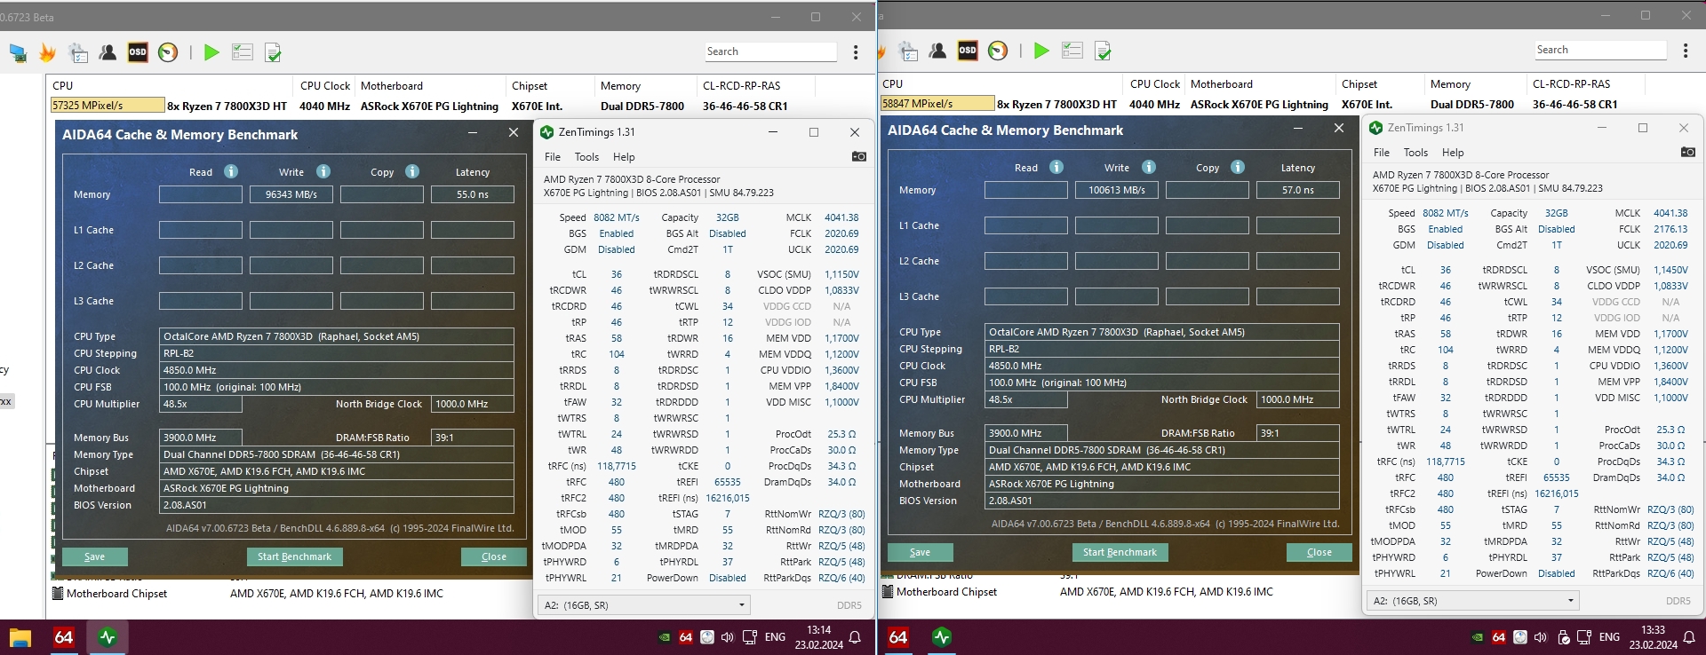Click the Search field in right AIDA64 window

[1600, 50]
